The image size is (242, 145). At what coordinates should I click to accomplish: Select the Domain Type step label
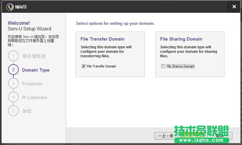(x=36, y=70)
